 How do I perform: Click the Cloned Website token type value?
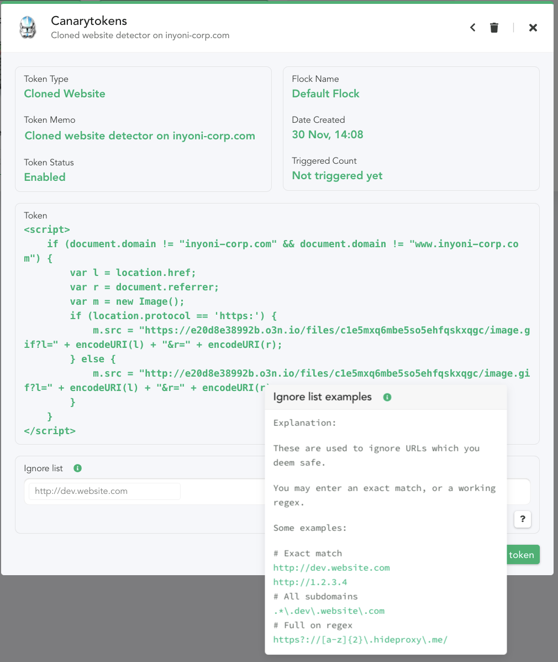pos(65,93)
